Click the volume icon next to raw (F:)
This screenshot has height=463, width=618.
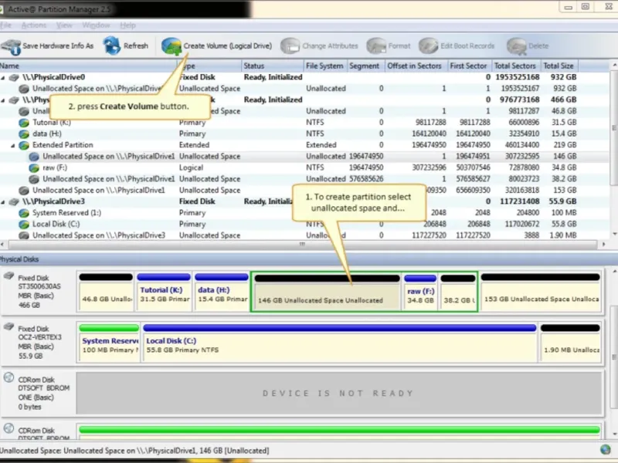(34, 168)
